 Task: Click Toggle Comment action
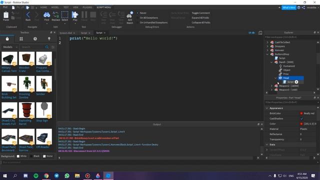(x=200, y=13)
